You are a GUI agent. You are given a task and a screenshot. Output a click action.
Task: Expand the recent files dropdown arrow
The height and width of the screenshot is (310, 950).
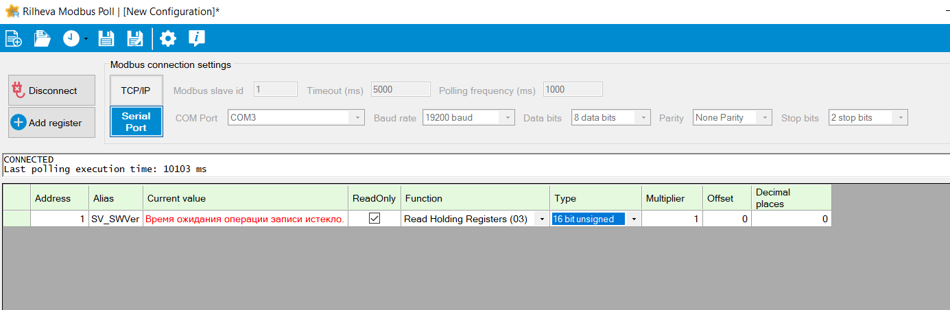pyautogui.click(x=86, y=39)
